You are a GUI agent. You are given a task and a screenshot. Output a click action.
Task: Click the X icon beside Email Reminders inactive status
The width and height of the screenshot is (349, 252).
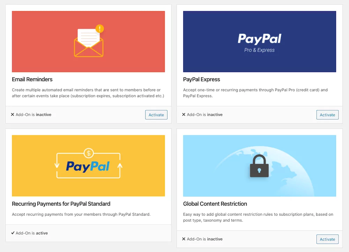[13, 114]
